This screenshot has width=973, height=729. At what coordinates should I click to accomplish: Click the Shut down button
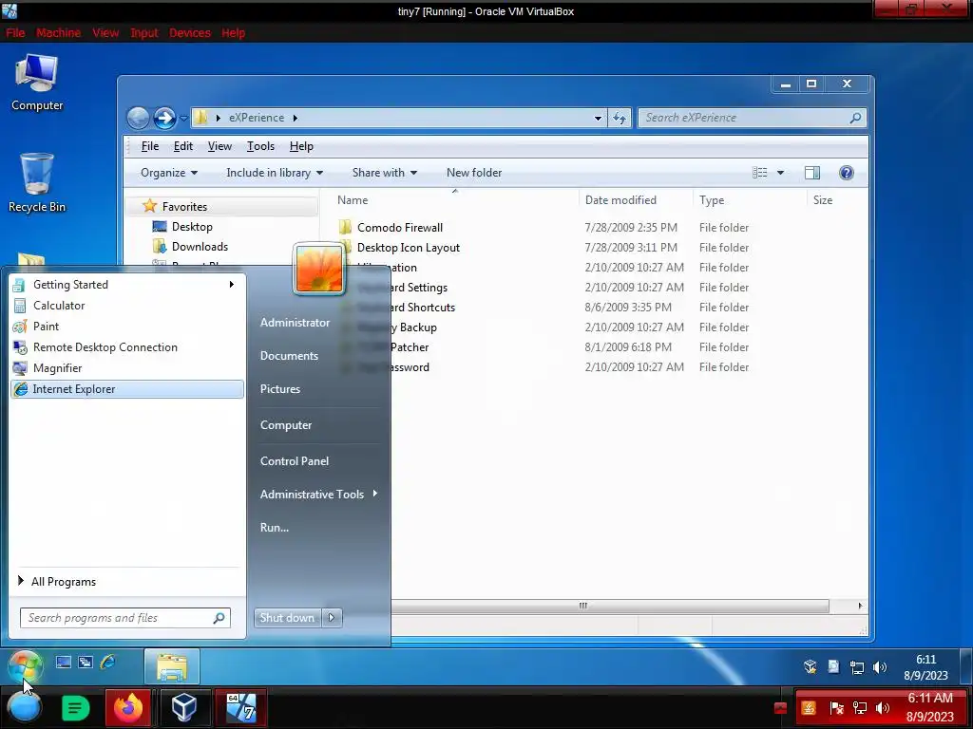(287, 617)
